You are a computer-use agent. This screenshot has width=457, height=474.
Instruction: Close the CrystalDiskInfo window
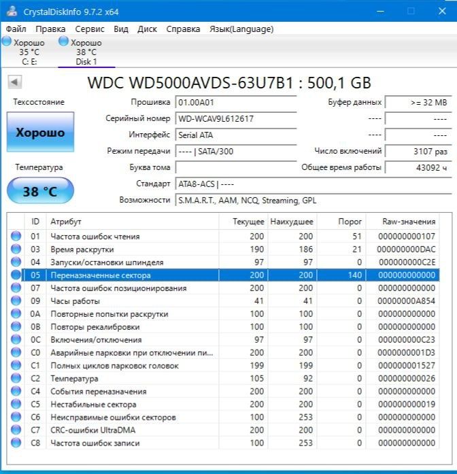point(442,12)
